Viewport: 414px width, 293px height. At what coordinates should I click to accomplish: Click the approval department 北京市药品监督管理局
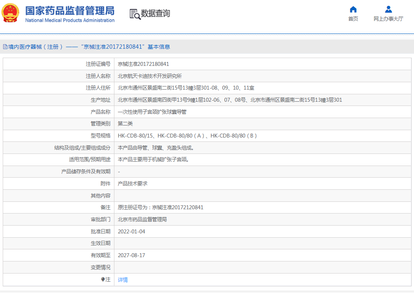[142, 219]
